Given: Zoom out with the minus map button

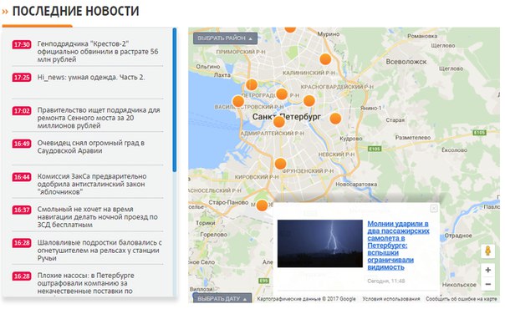Looking at the screenshot, I should [488, 284].
